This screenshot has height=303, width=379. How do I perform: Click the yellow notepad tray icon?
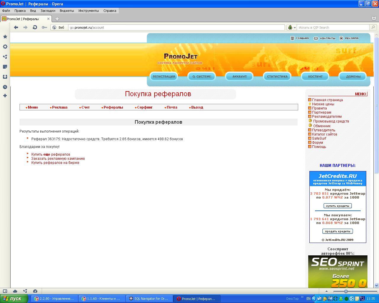pyautogui.click(x=357, y=299)
